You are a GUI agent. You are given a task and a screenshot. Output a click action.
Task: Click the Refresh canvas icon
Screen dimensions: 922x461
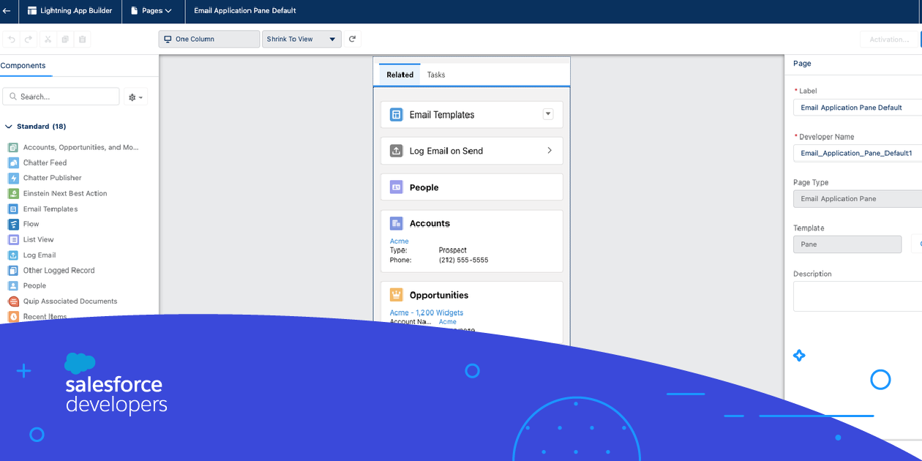click(x=353, y=39)
